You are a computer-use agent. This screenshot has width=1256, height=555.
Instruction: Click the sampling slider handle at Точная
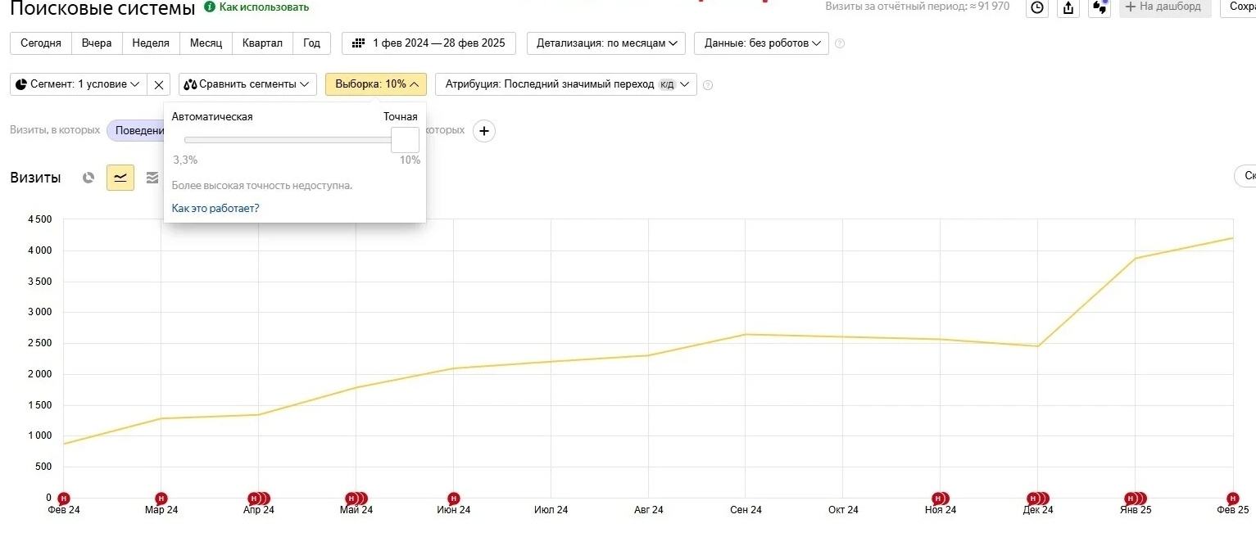pos(405,140)
